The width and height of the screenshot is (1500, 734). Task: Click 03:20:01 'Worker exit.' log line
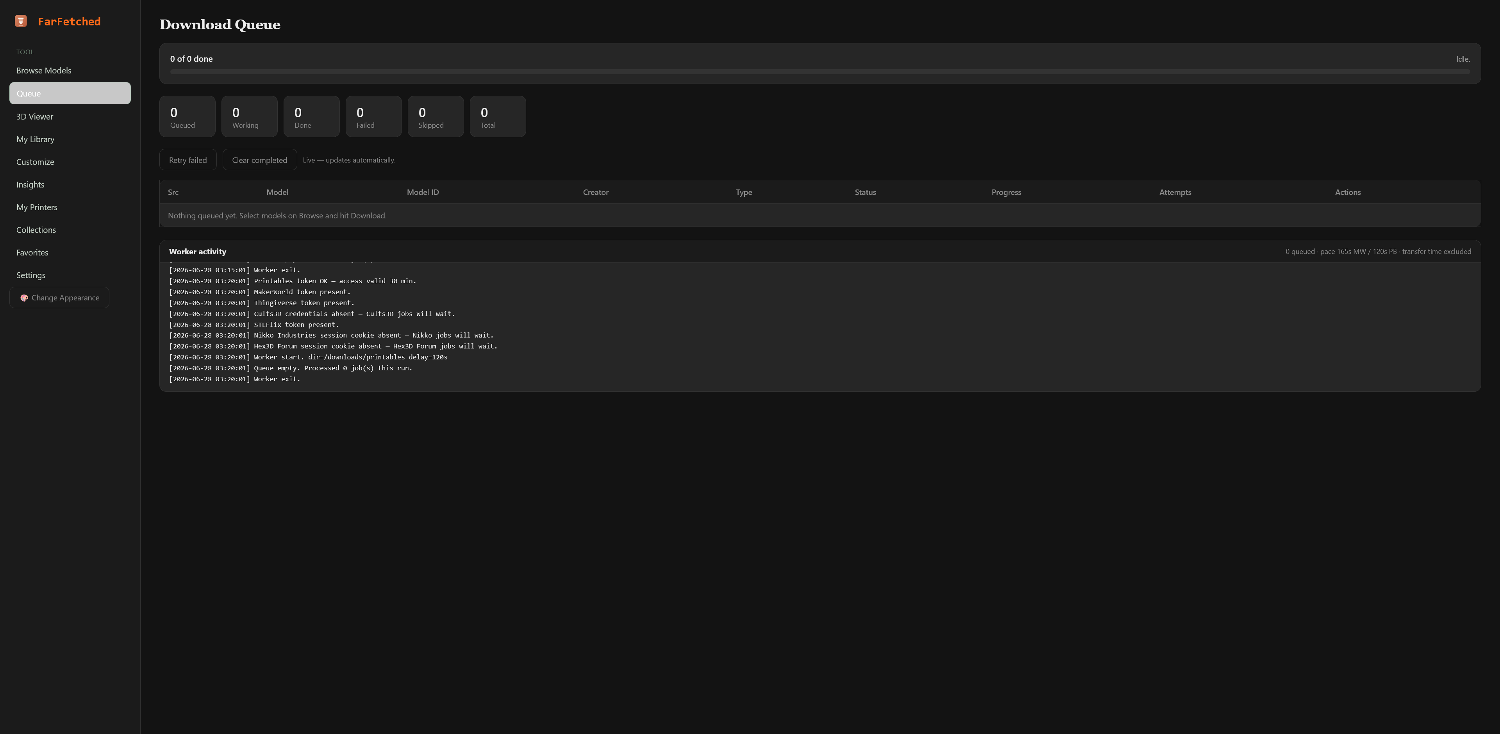[x=235, y=379]
